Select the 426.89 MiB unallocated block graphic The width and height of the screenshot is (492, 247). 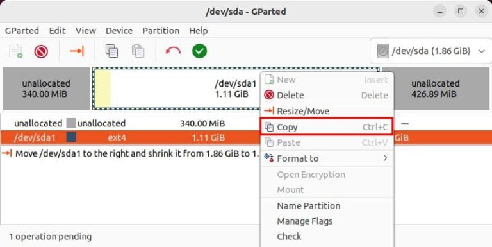coord(436,89)
